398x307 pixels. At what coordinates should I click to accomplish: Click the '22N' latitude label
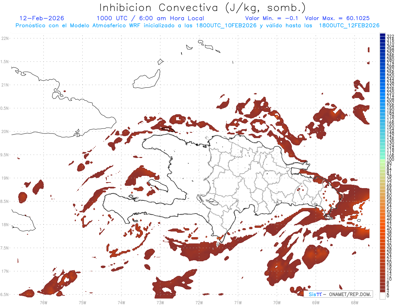point(5,38)
